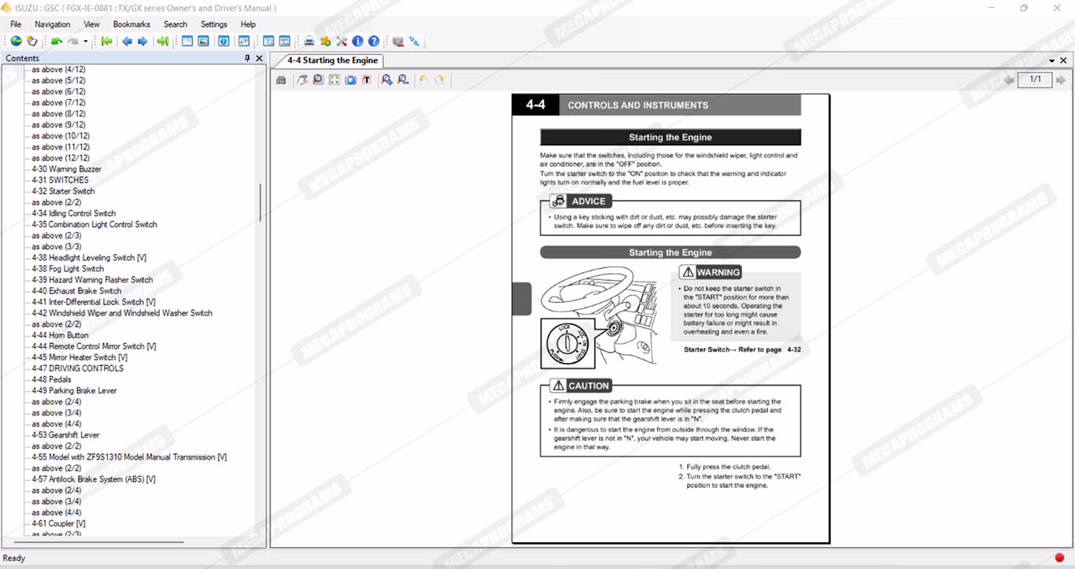Open help via blue question mark icon
This screenshot has height=569, width=1075.
374,42
